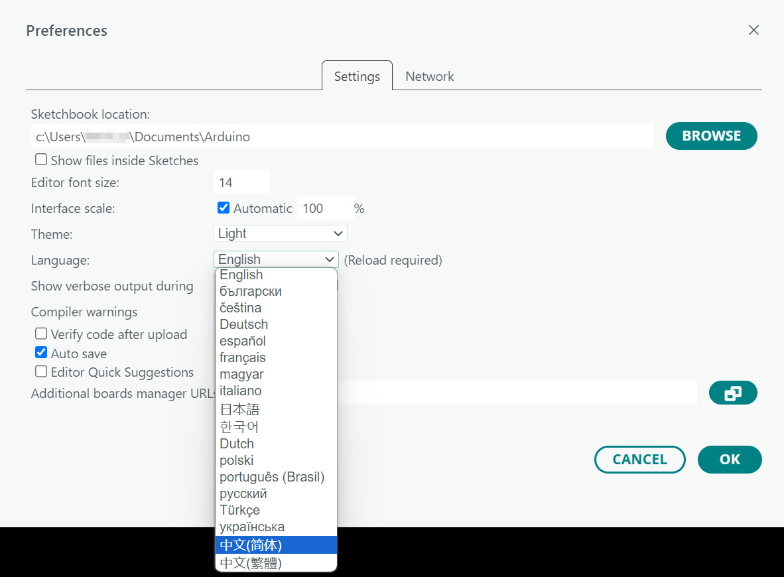The image size is (784, 577).
Task: Select the Settings tab
Action: (357, 76)
